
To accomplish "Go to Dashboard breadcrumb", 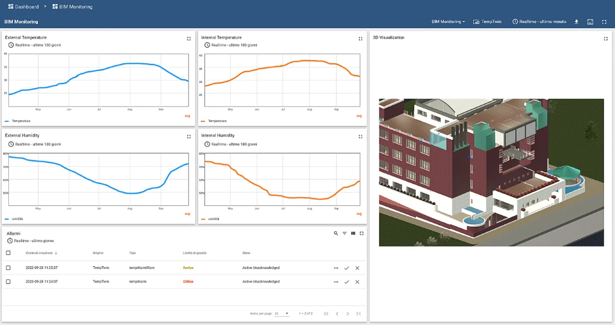I will 23,7.
